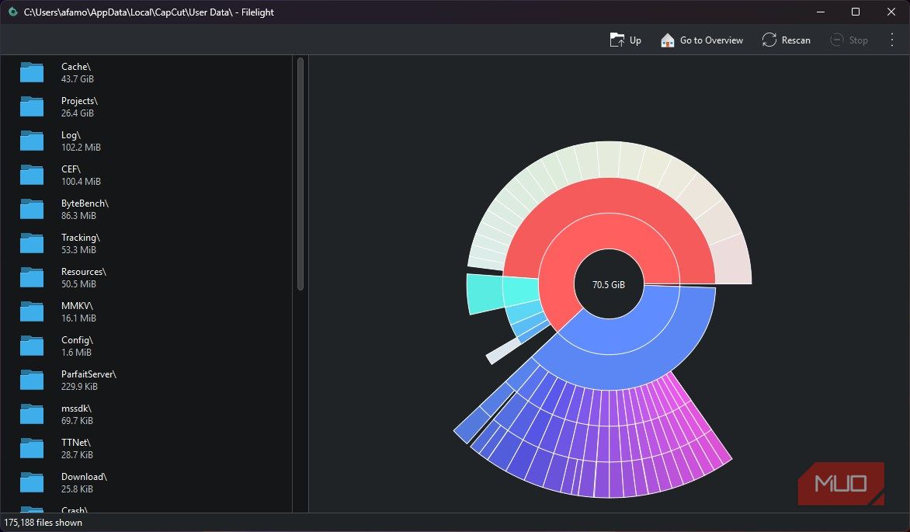Click the Config\ folder name
This screenshot has height=532, width=910.
[x=77, y=340]
